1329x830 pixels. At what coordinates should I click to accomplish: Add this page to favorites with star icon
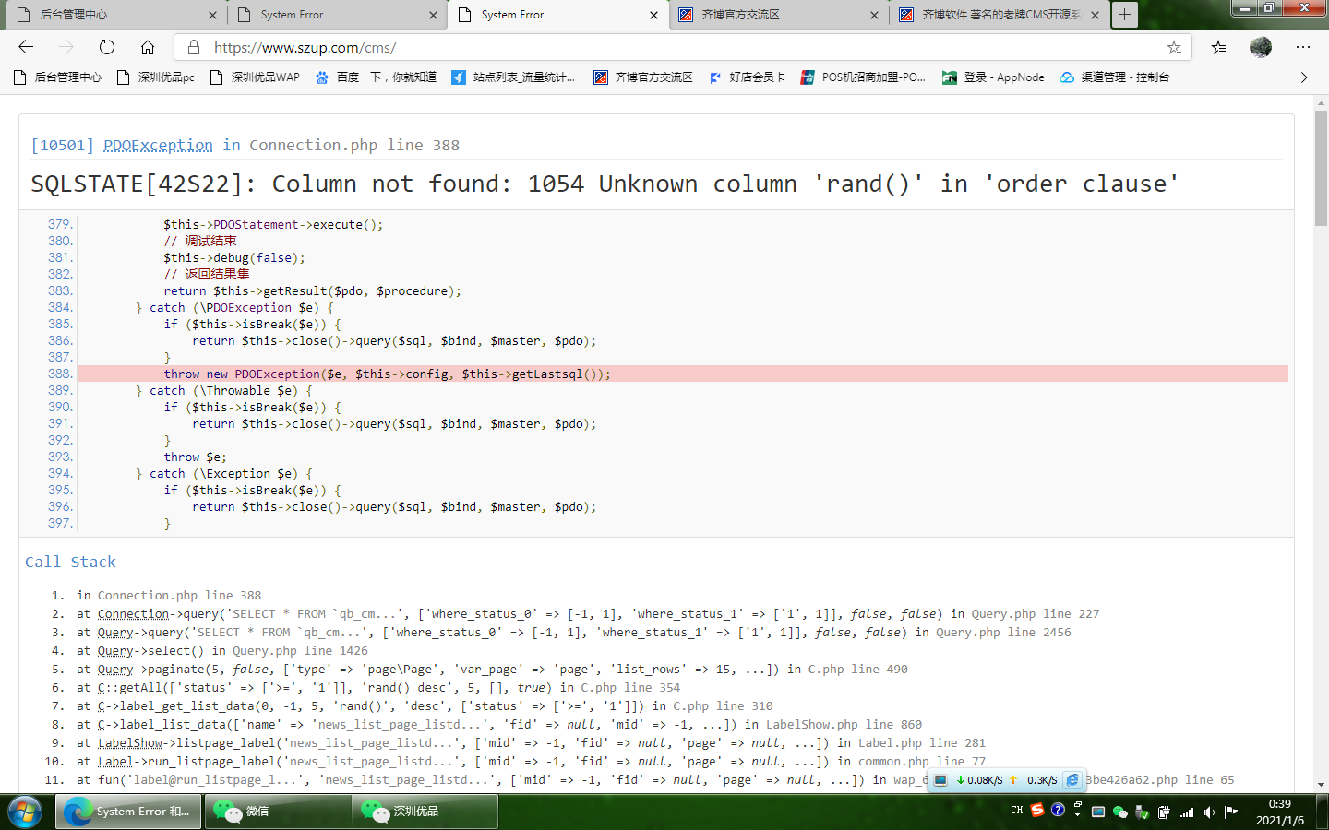tap(1174, 47)
